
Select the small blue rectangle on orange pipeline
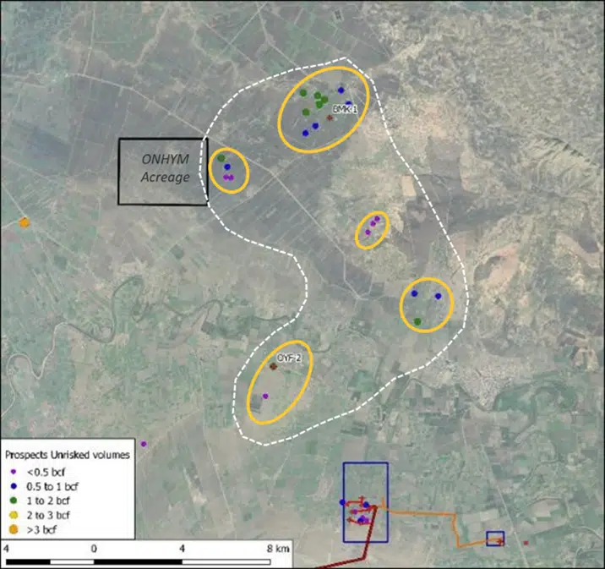[x=495, y=539]
